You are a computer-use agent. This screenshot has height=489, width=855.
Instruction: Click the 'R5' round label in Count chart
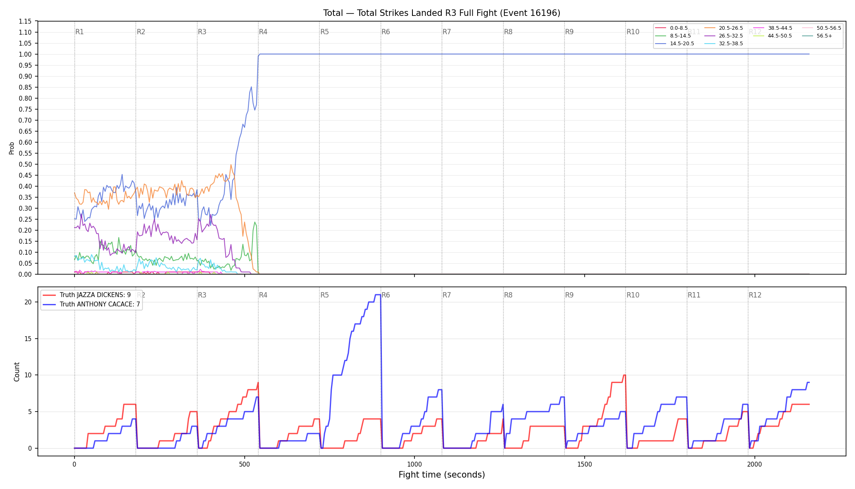[324, 295]
